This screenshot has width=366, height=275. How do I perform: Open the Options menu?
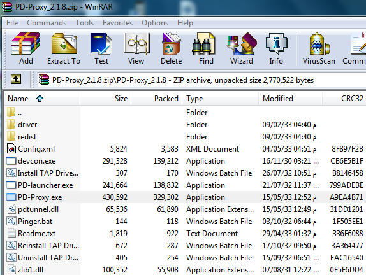[x=155, y=23]
